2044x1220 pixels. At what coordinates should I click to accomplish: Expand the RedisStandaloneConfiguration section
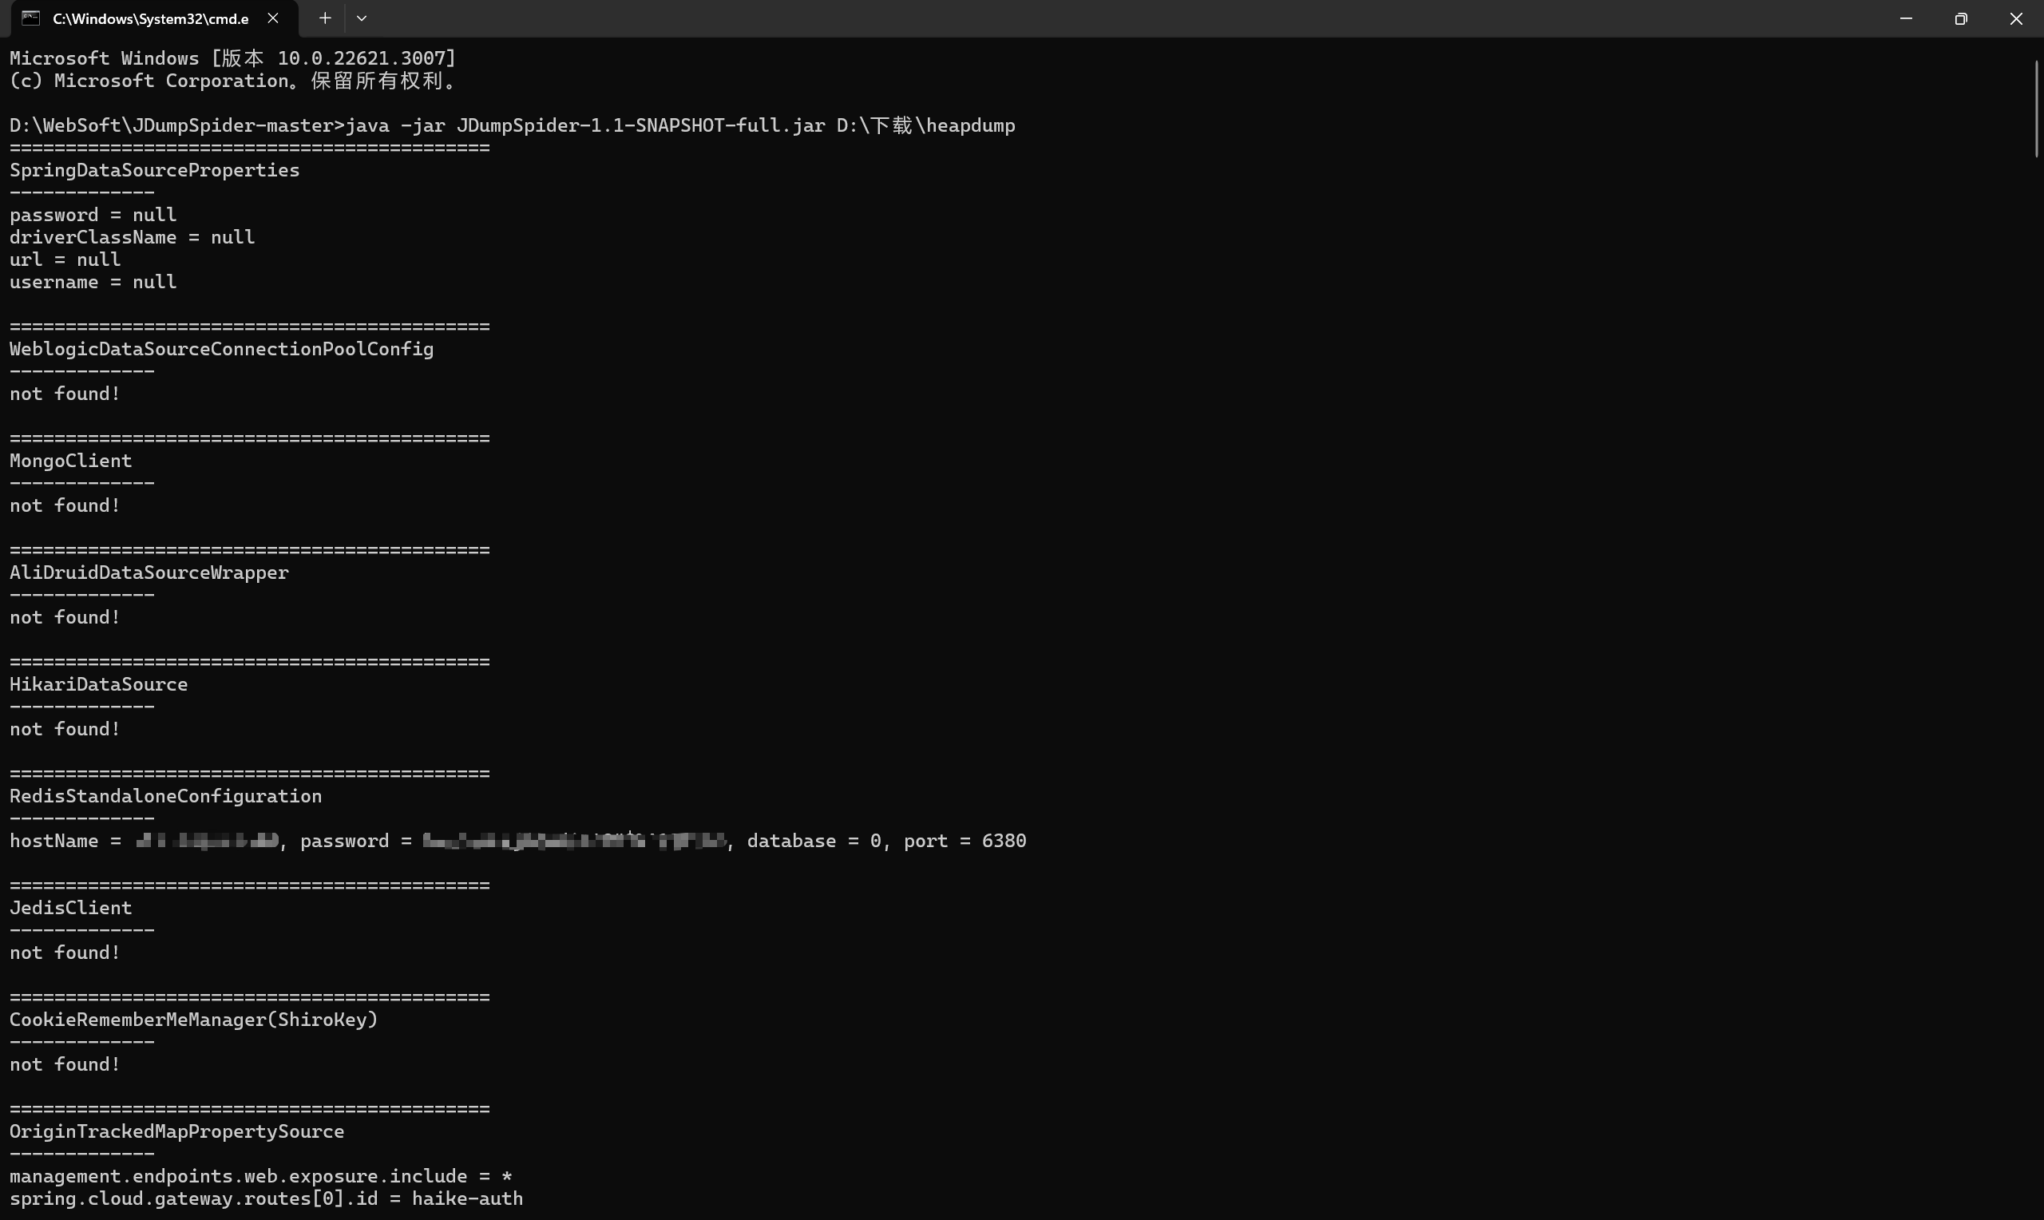pos(165,796)
